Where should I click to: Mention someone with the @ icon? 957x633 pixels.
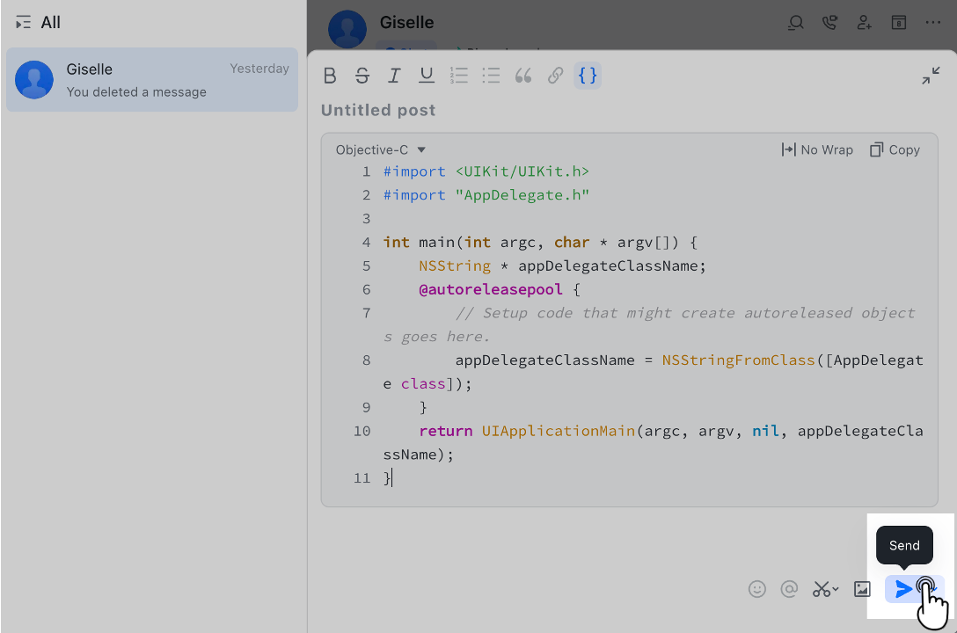(x=789, y=589)
